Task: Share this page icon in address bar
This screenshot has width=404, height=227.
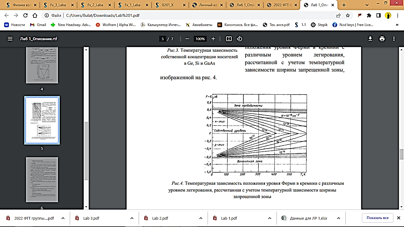Action: coord(338,15)
